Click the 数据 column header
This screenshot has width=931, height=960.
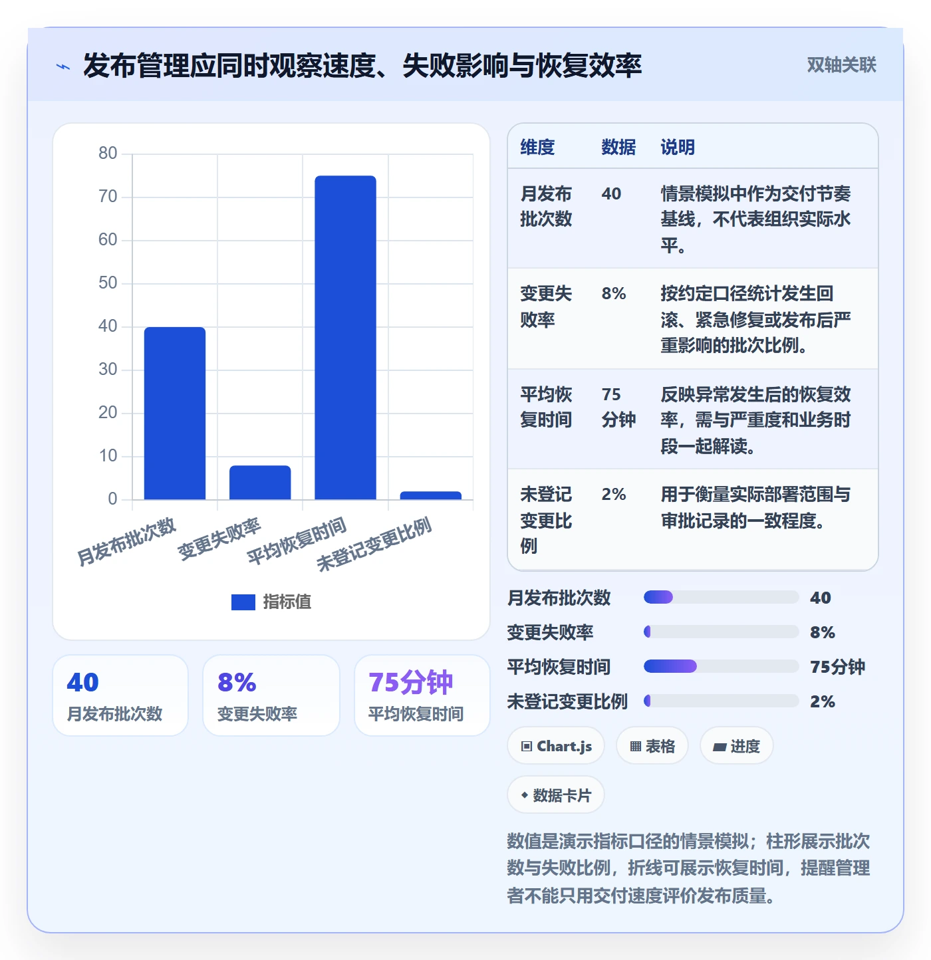click(x=618, y=147)
